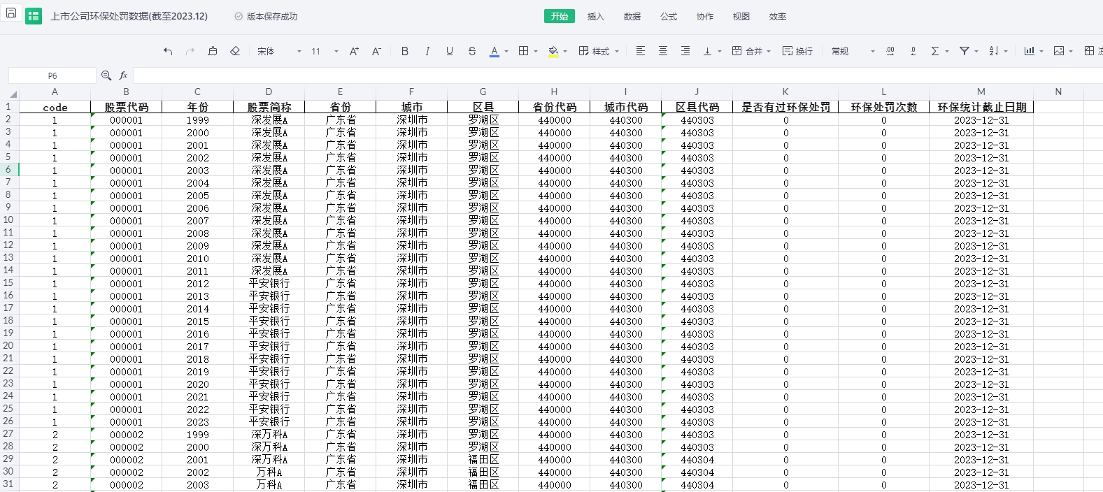Toggle bold formatting
Viewport: 1103px width, 492px height.
point(404,51)
